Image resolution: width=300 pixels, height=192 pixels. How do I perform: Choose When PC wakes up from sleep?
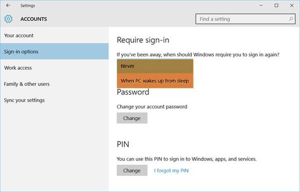click(155, 81)
